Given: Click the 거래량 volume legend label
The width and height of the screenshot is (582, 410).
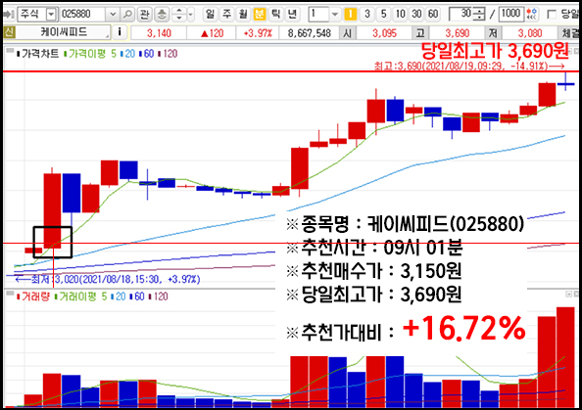Looking at the screenshot, I should click(x=33, y=296).
